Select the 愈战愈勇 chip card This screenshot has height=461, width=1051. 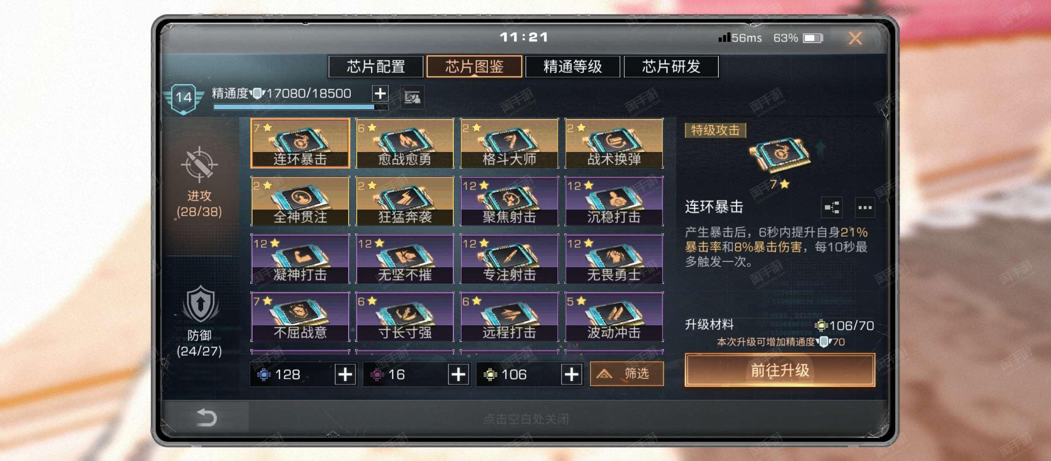click(x=405, y=143)
